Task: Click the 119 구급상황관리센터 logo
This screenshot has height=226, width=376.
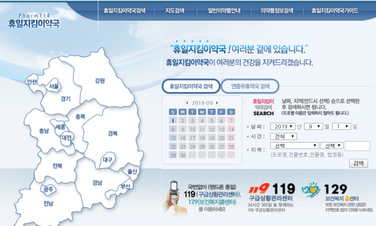Action: point(259,189)
